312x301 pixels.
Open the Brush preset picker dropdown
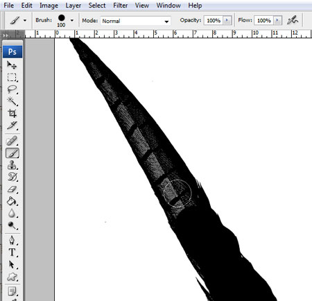72,20
